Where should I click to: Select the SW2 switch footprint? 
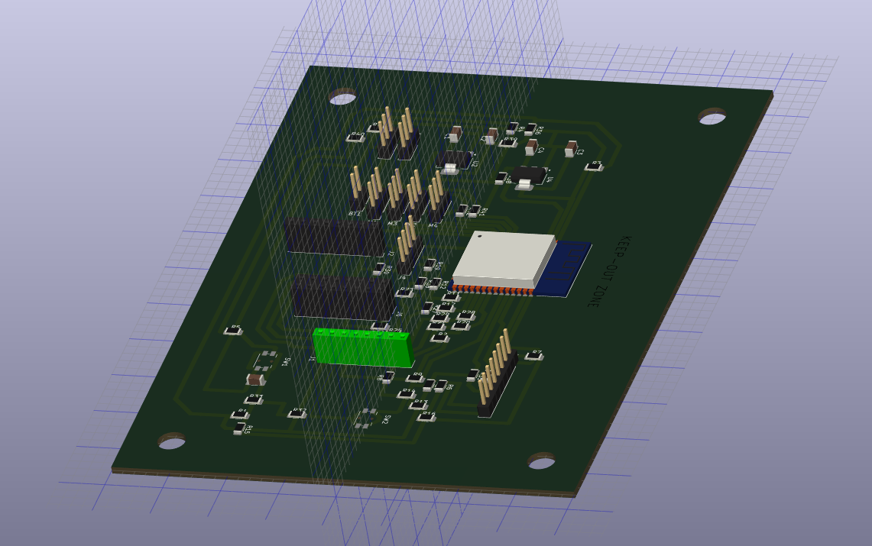click(367, 418)
